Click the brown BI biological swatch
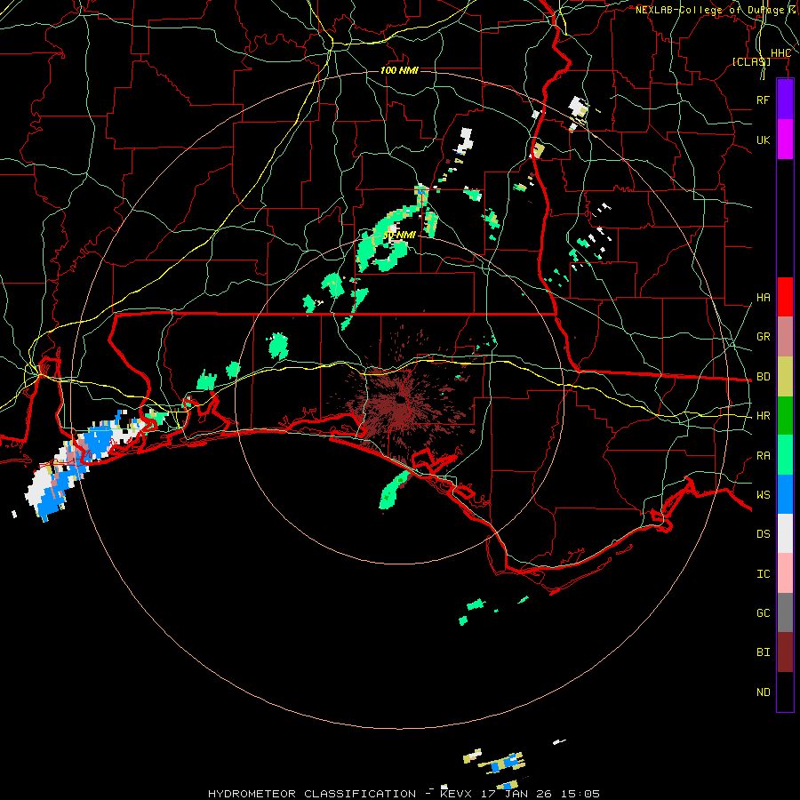This screenshot has width=800, height=800. point(785,652)
